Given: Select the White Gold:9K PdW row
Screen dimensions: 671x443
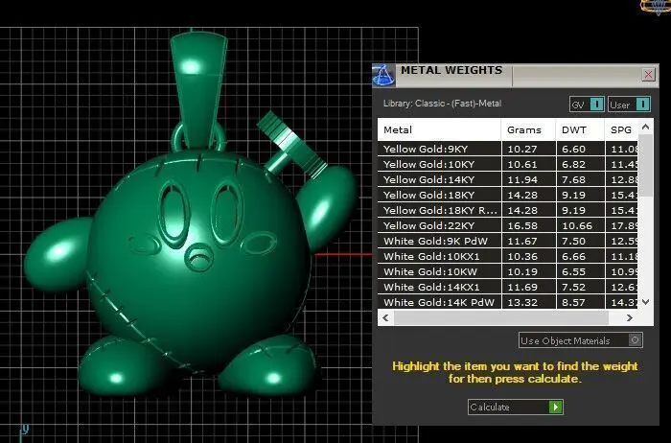Looking at the screenshot, I should click(508, 241).
